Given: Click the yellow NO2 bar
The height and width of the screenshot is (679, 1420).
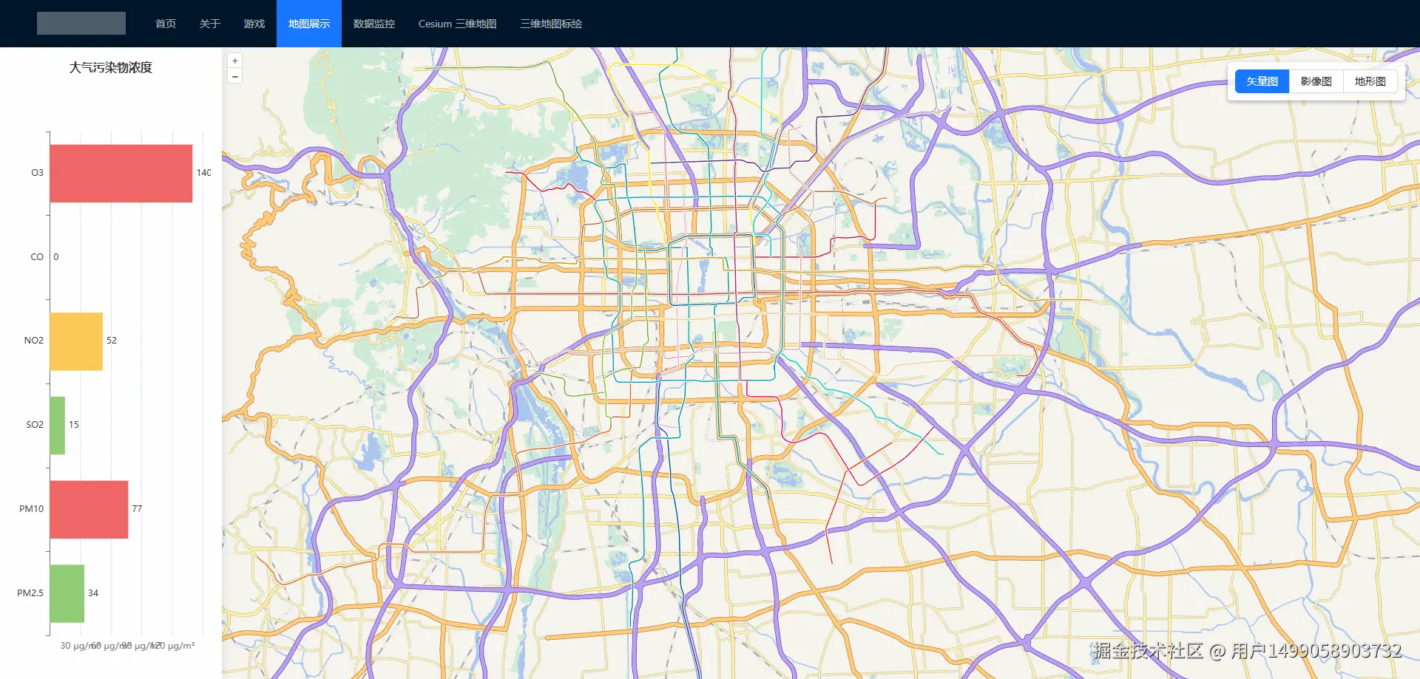Looking at the screenshot, I should tap(76, 341).
